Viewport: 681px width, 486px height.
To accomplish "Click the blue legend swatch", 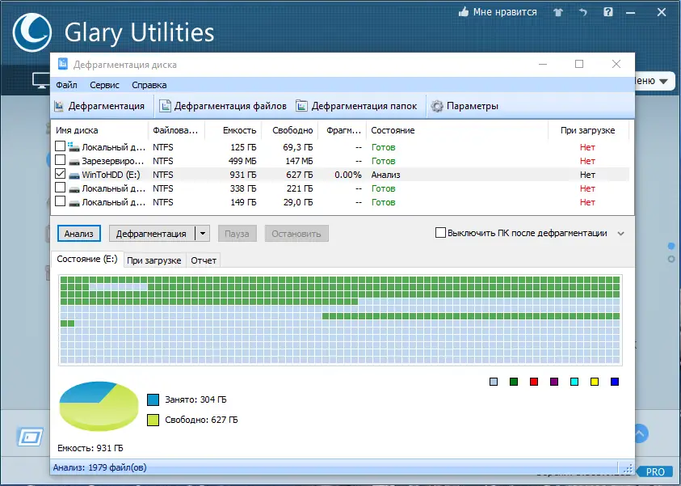I will tap(615, 382).
